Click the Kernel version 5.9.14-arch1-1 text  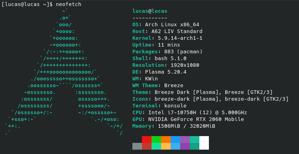(180, 38)
